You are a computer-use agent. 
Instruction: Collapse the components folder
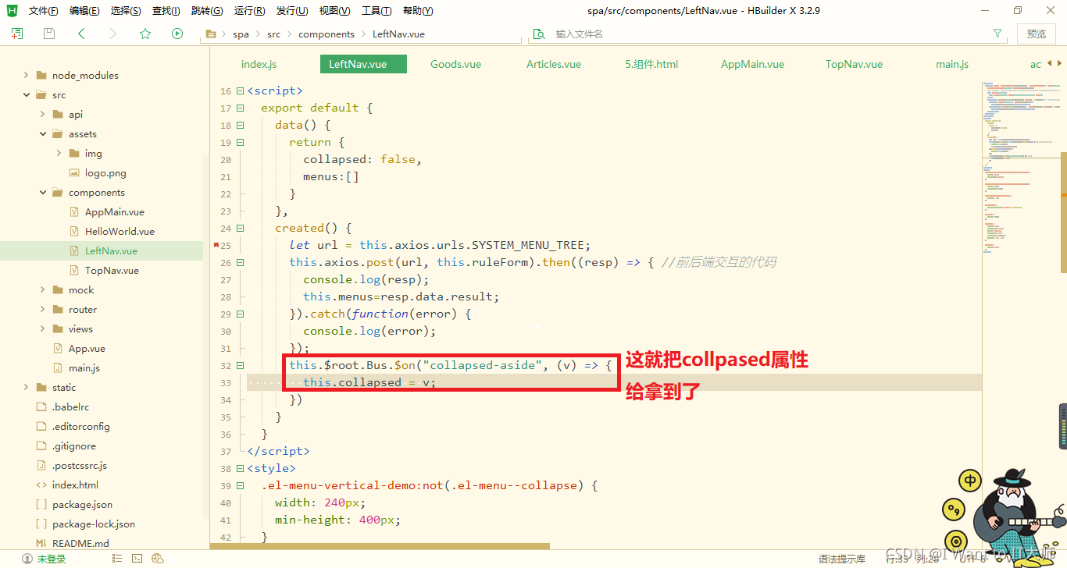tap(42, 193)
